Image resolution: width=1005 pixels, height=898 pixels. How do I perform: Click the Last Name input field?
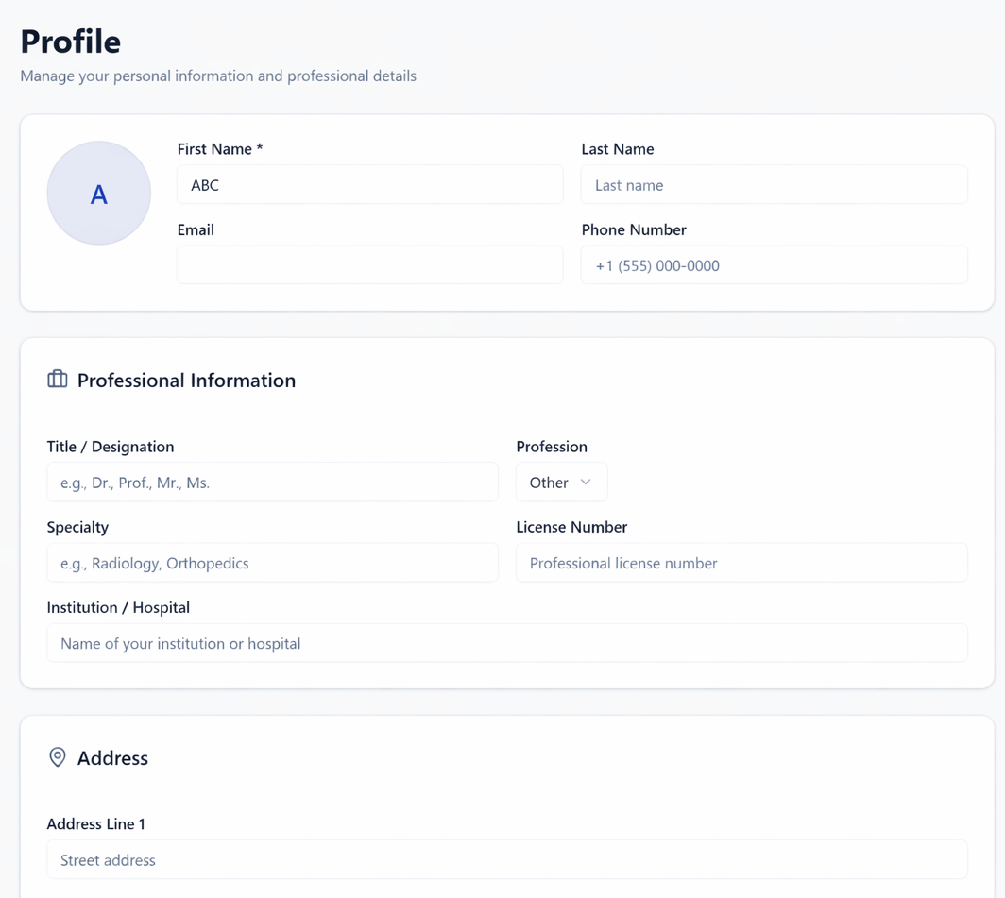coord(774,184)
